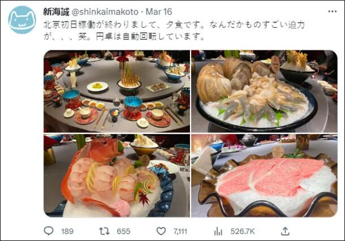The image size is (345, 241).
Task: Open the view analytics bar chart icon
Action: coord(218,231)
